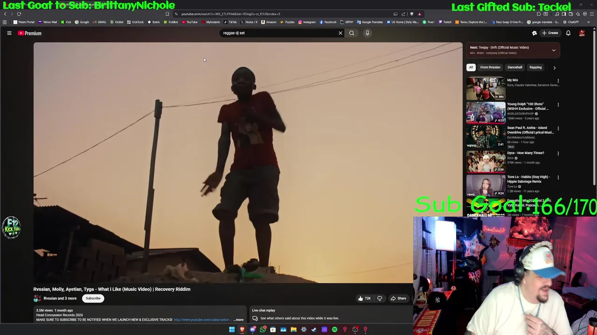Open the 'ChatGPT' bookmark

click(570, 22)
